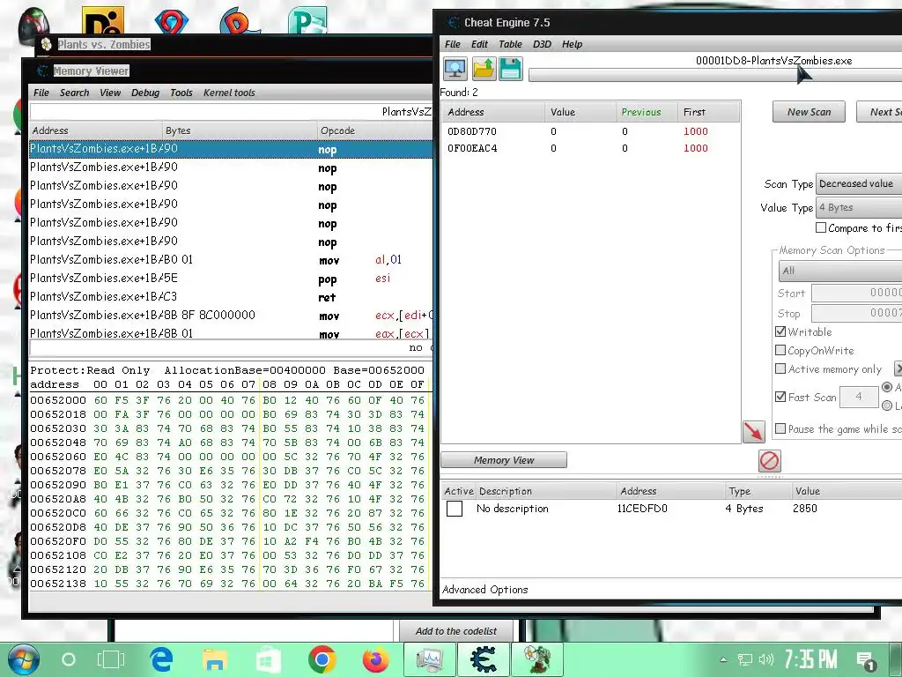Image resolution: width=902 pixels, height=677 pixels.
Task: Click the Start address field
Action: tap(856, 293)
